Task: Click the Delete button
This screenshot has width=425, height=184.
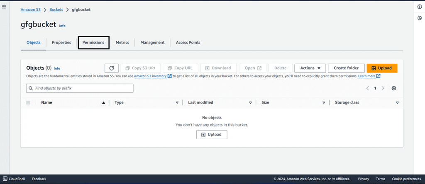Action: [280, 68]
